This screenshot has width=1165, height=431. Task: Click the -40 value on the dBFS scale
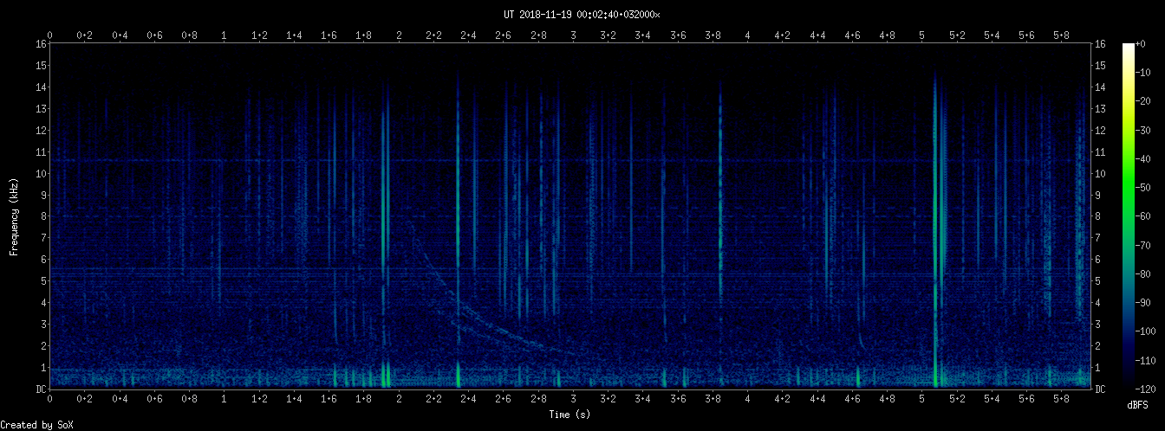(1145, 158)
